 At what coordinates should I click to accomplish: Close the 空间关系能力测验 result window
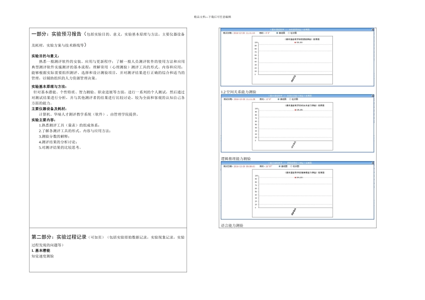tap(372, 96)
